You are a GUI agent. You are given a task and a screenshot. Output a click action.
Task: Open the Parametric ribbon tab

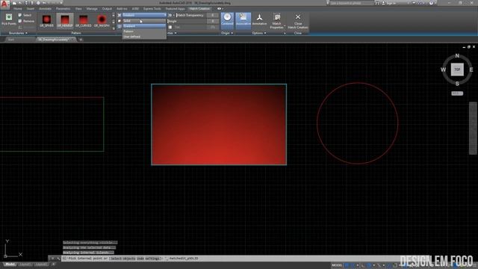click(63, 9)
